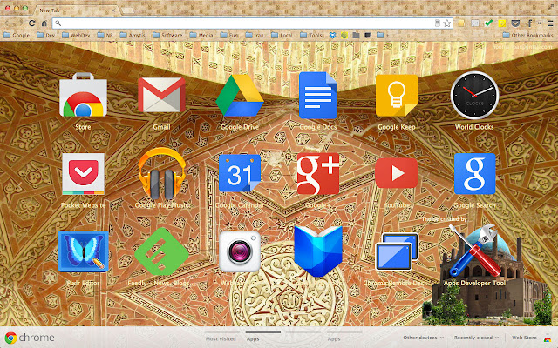This screenshot has width=558, height=348.
Task: Open the Pixlr Editor butterfly app
Action: click(x=84, y=251)
